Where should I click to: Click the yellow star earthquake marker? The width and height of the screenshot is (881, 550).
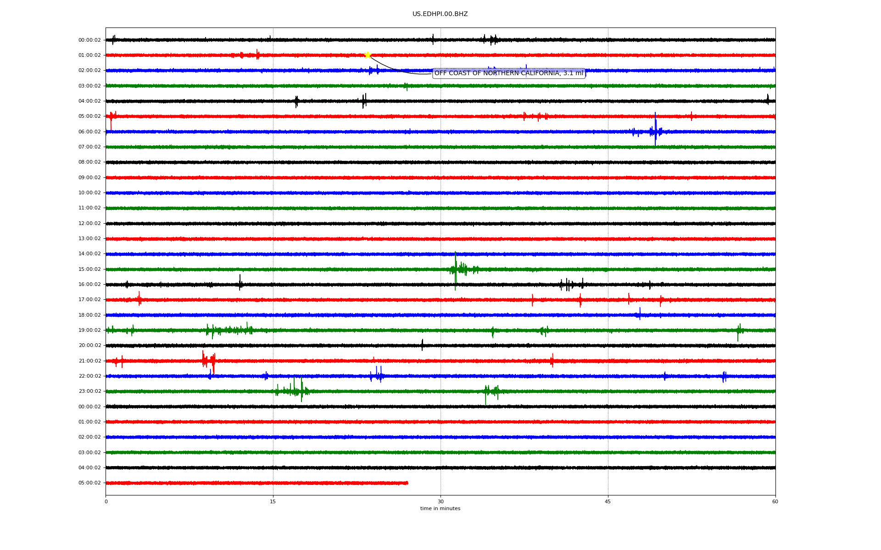pos(368,55)
